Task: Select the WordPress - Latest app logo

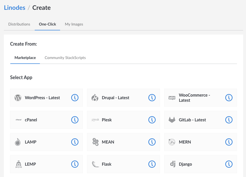Action: click(18, 98)
